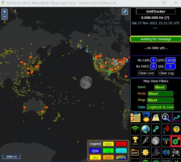Click the flag marker in western Australia
The width and height of the screenshot is (181, 162).
(x=25, y=108)
